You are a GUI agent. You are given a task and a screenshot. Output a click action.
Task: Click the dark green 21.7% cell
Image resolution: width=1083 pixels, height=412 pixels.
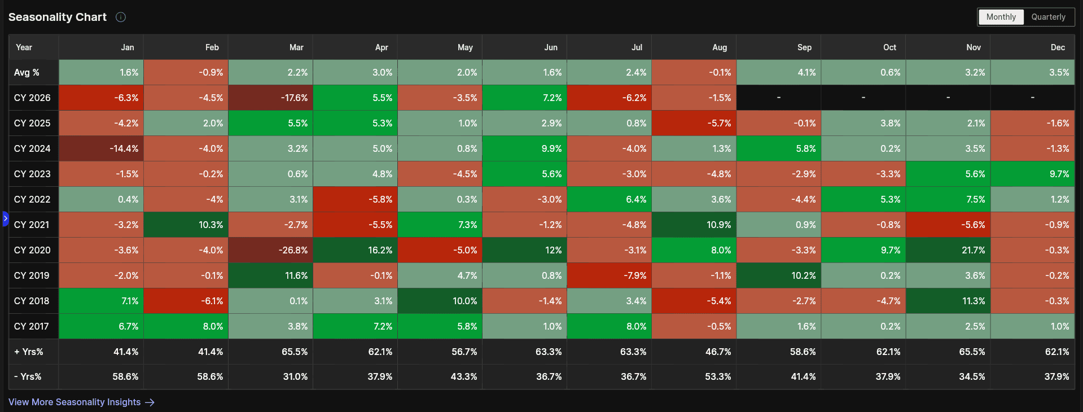pos(948,250)
